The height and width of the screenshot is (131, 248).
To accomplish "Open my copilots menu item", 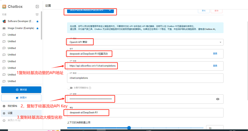I will click(x=21, y=106).
